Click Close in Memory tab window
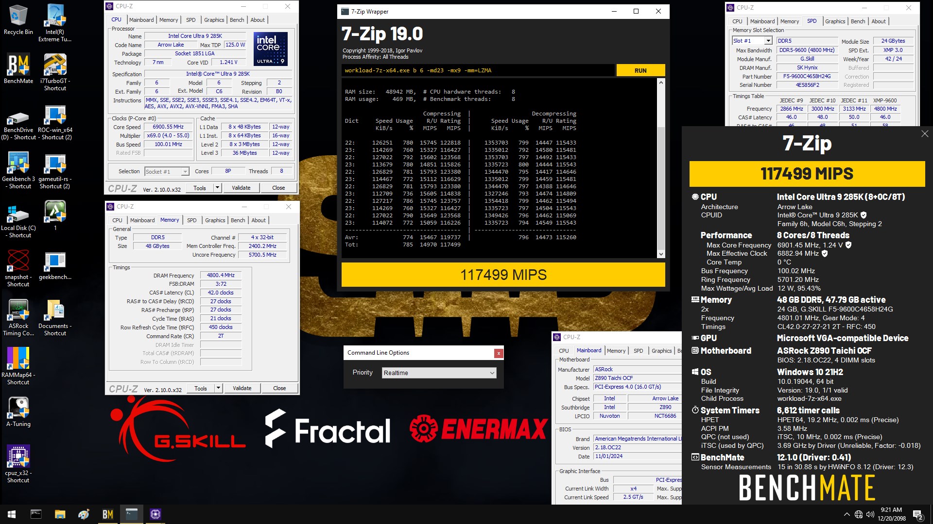The height and width of the screenshot is (524, 933). click(x=279, y=388)
